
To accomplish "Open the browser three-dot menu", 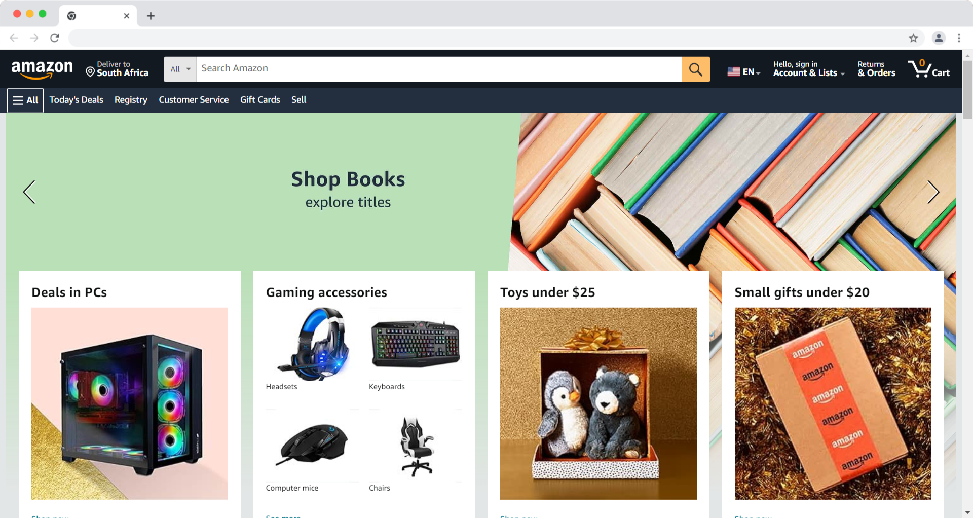I will 959,38.
